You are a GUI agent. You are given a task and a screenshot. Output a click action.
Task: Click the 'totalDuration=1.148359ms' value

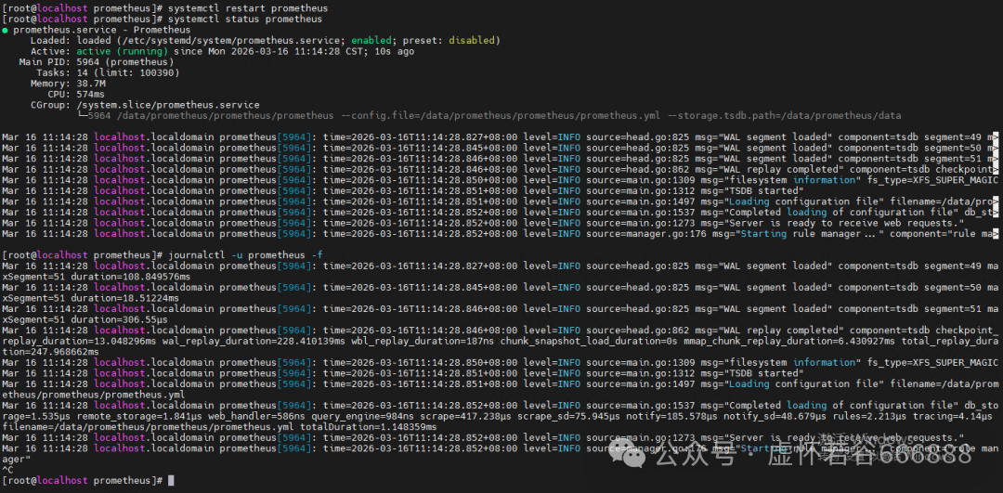pyautogui.click(x=369, y=426)
